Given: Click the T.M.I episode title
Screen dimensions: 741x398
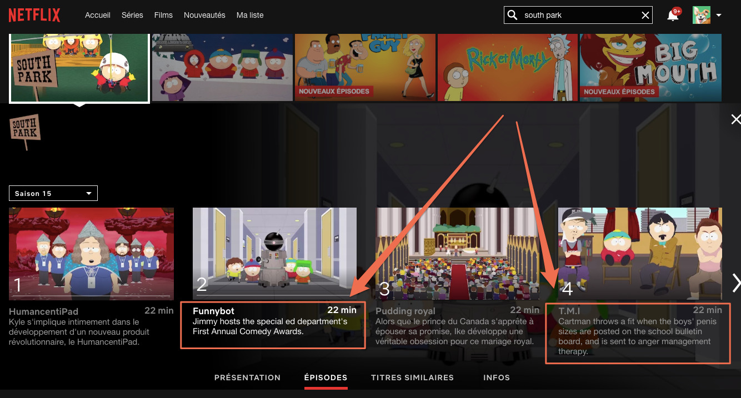Looking at the screenshot, I should pos(569,311).
